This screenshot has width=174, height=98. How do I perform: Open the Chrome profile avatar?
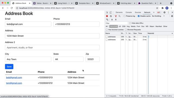pyautogui.click(x=167, y=8)
